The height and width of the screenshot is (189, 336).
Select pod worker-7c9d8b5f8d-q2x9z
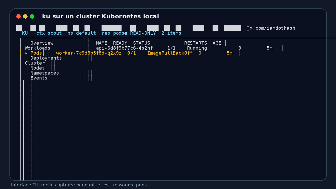89,53
